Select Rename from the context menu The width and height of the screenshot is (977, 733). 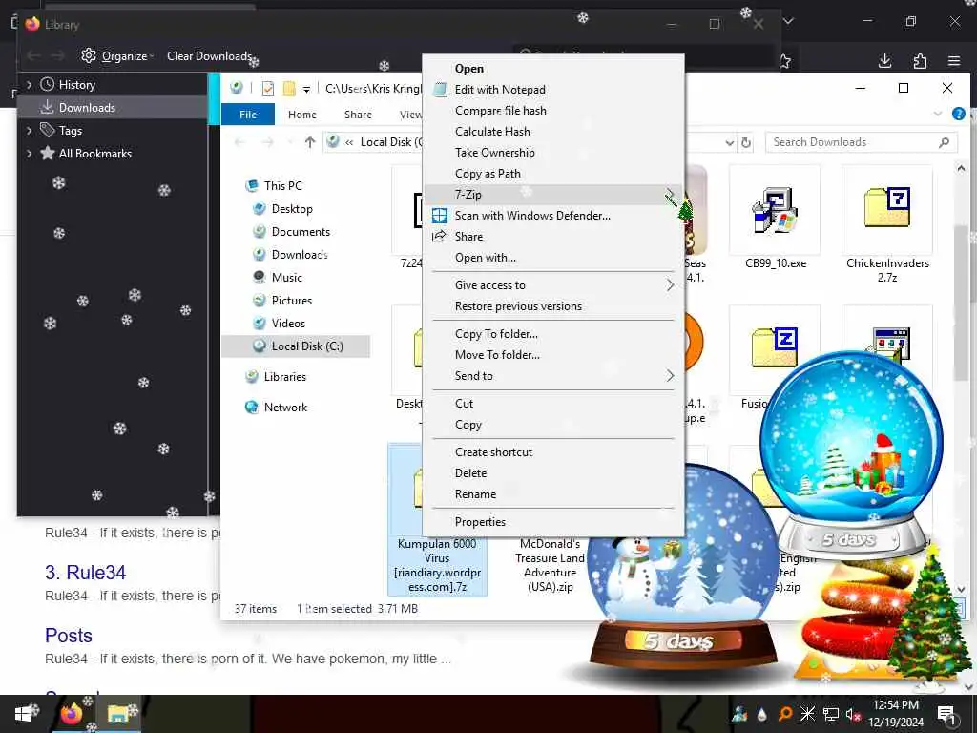pos(475,494)
